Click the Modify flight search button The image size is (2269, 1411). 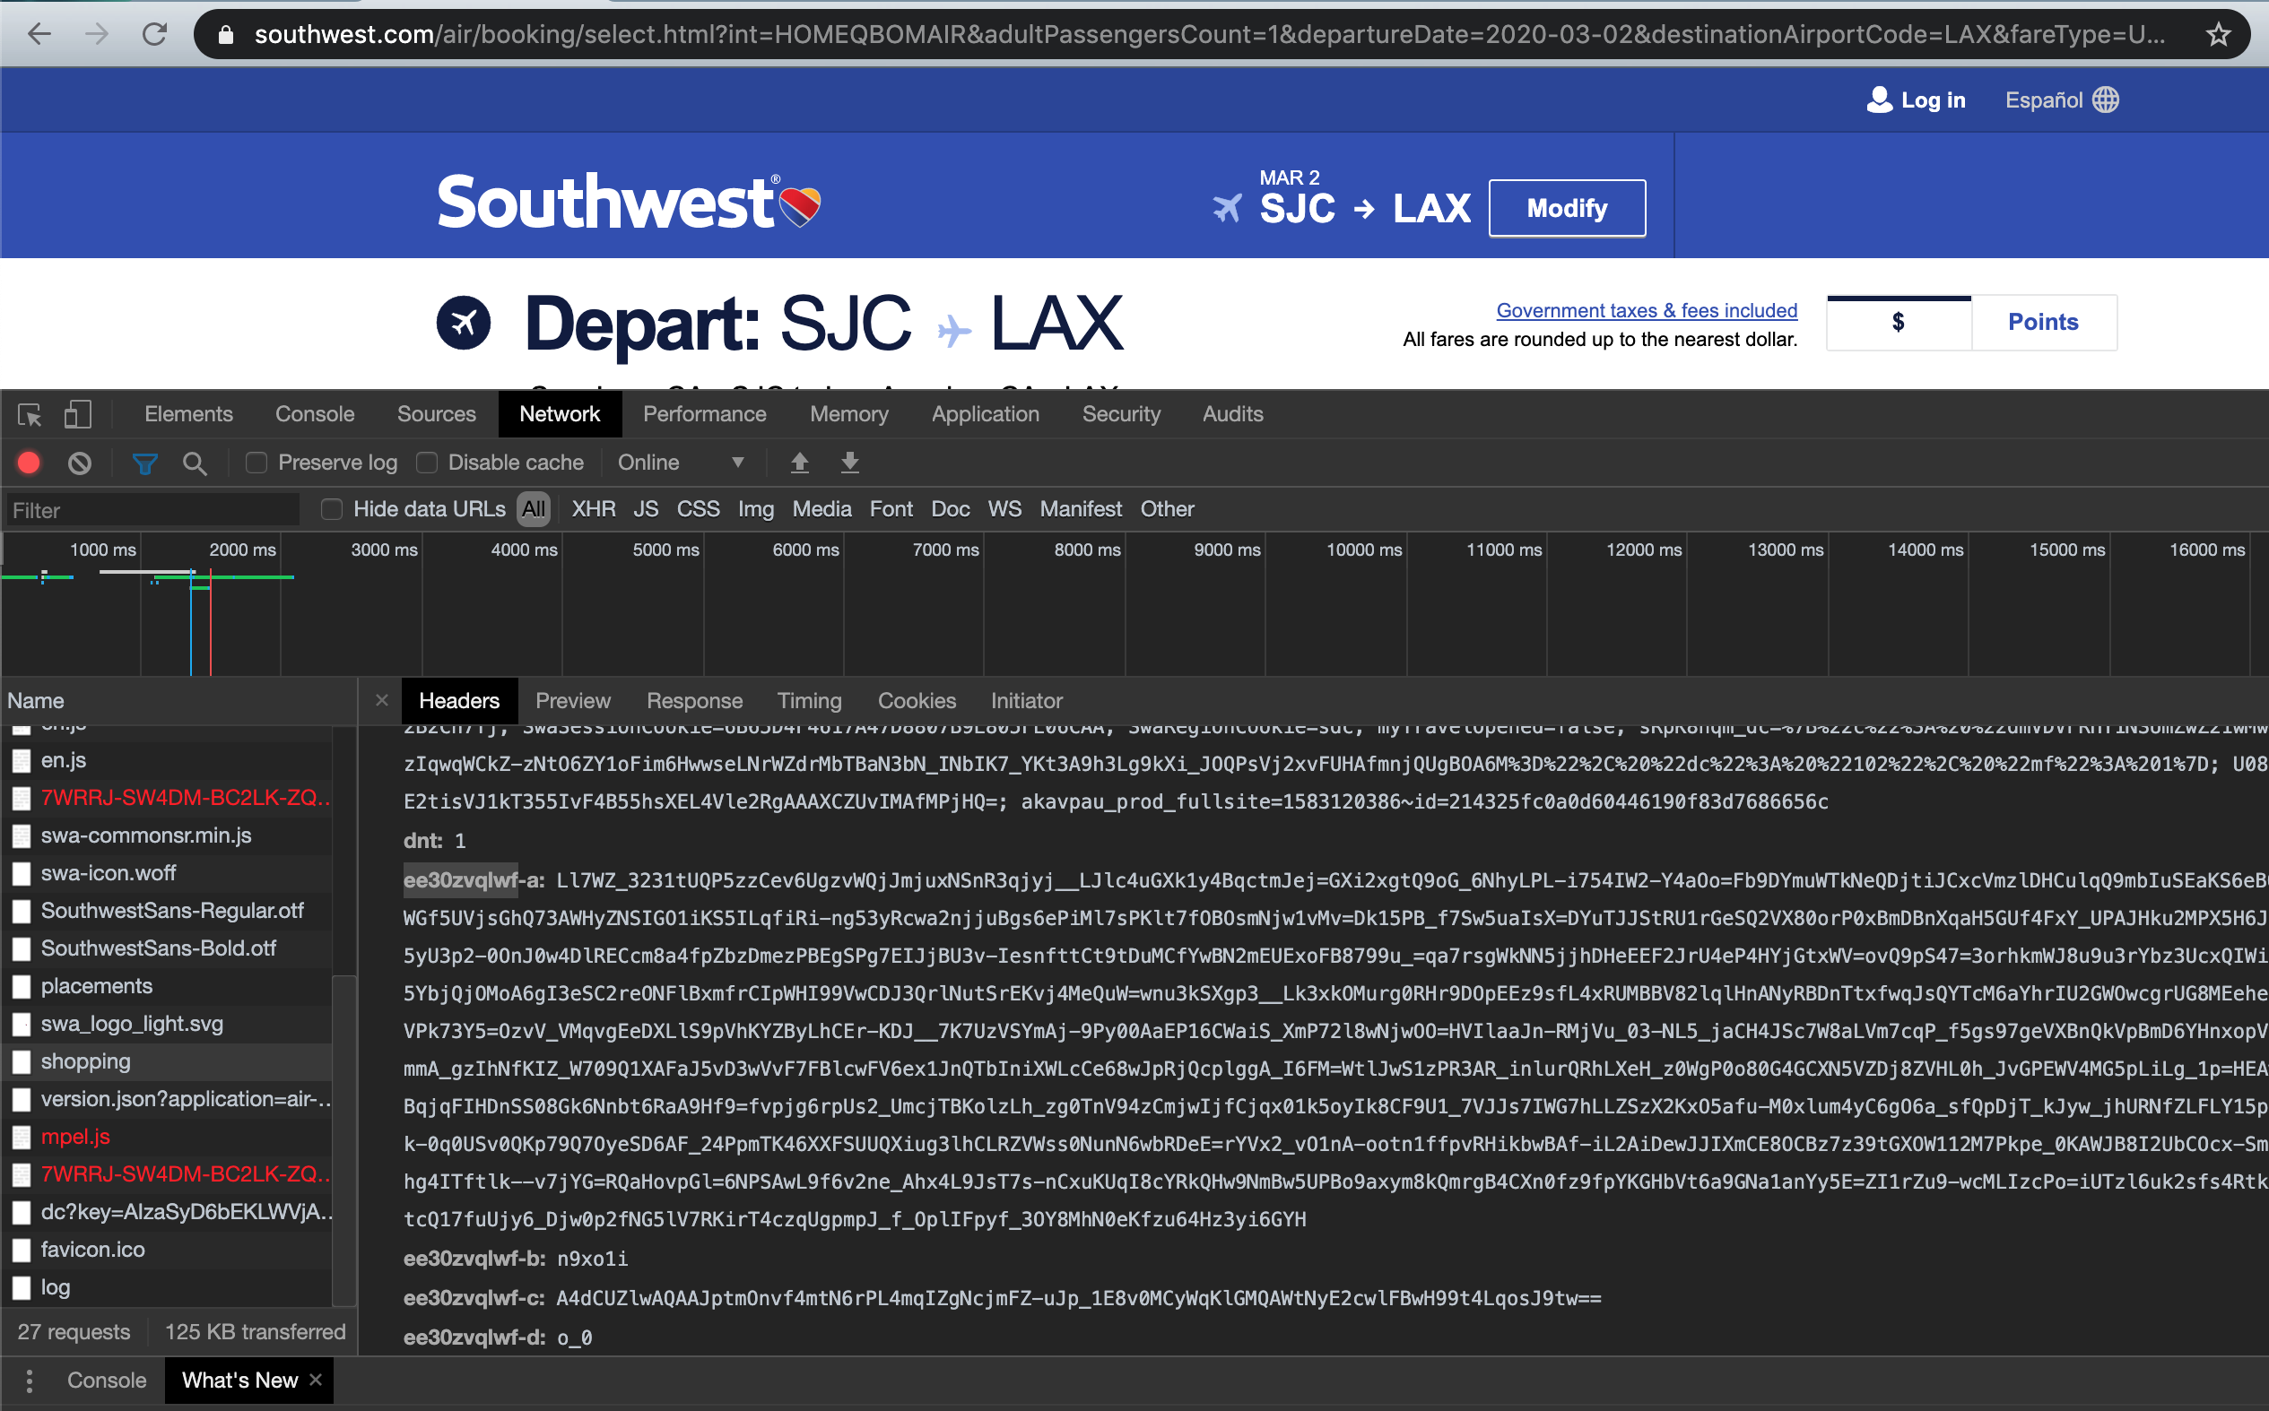click(x=1567, y=206)
